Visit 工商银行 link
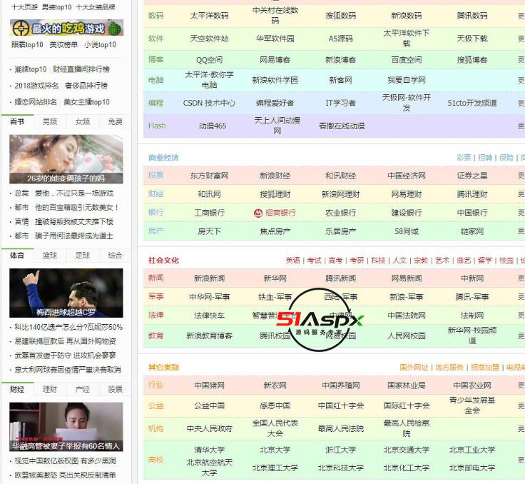This screenshot has height=484, width=525. (x=209, y=213)
